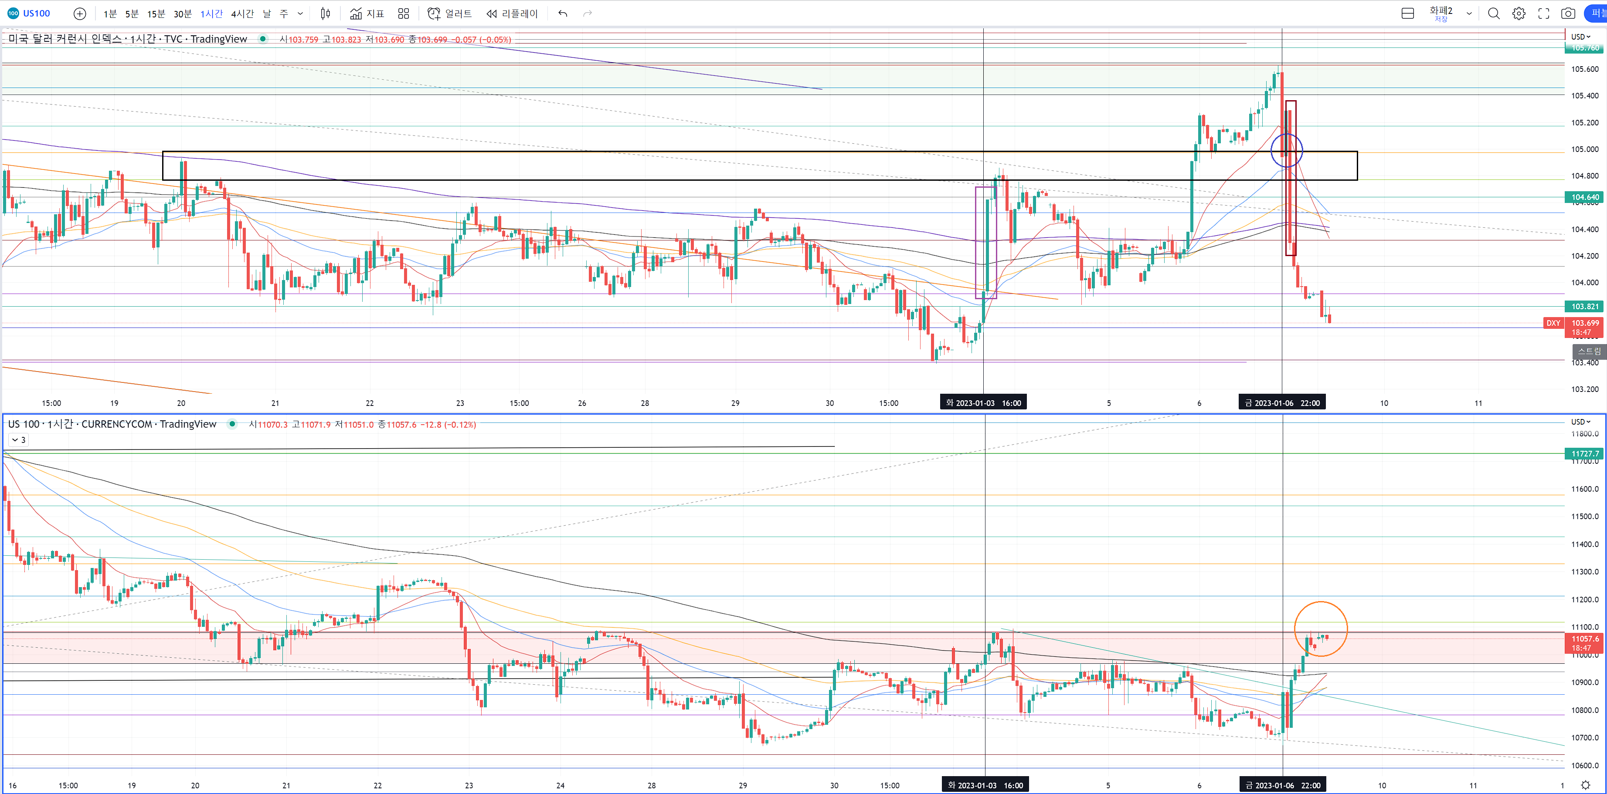
Task: Click the US100 symbol search
Action: 30,14
